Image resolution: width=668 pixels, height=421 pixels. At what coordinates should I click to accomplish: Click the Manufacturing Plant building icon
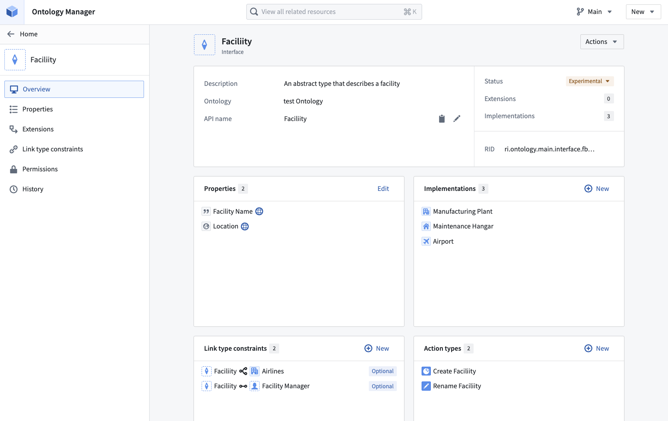click(426, 211)
